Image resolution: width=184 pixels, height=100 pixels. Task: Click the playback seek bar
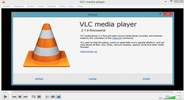pos(92,92)
